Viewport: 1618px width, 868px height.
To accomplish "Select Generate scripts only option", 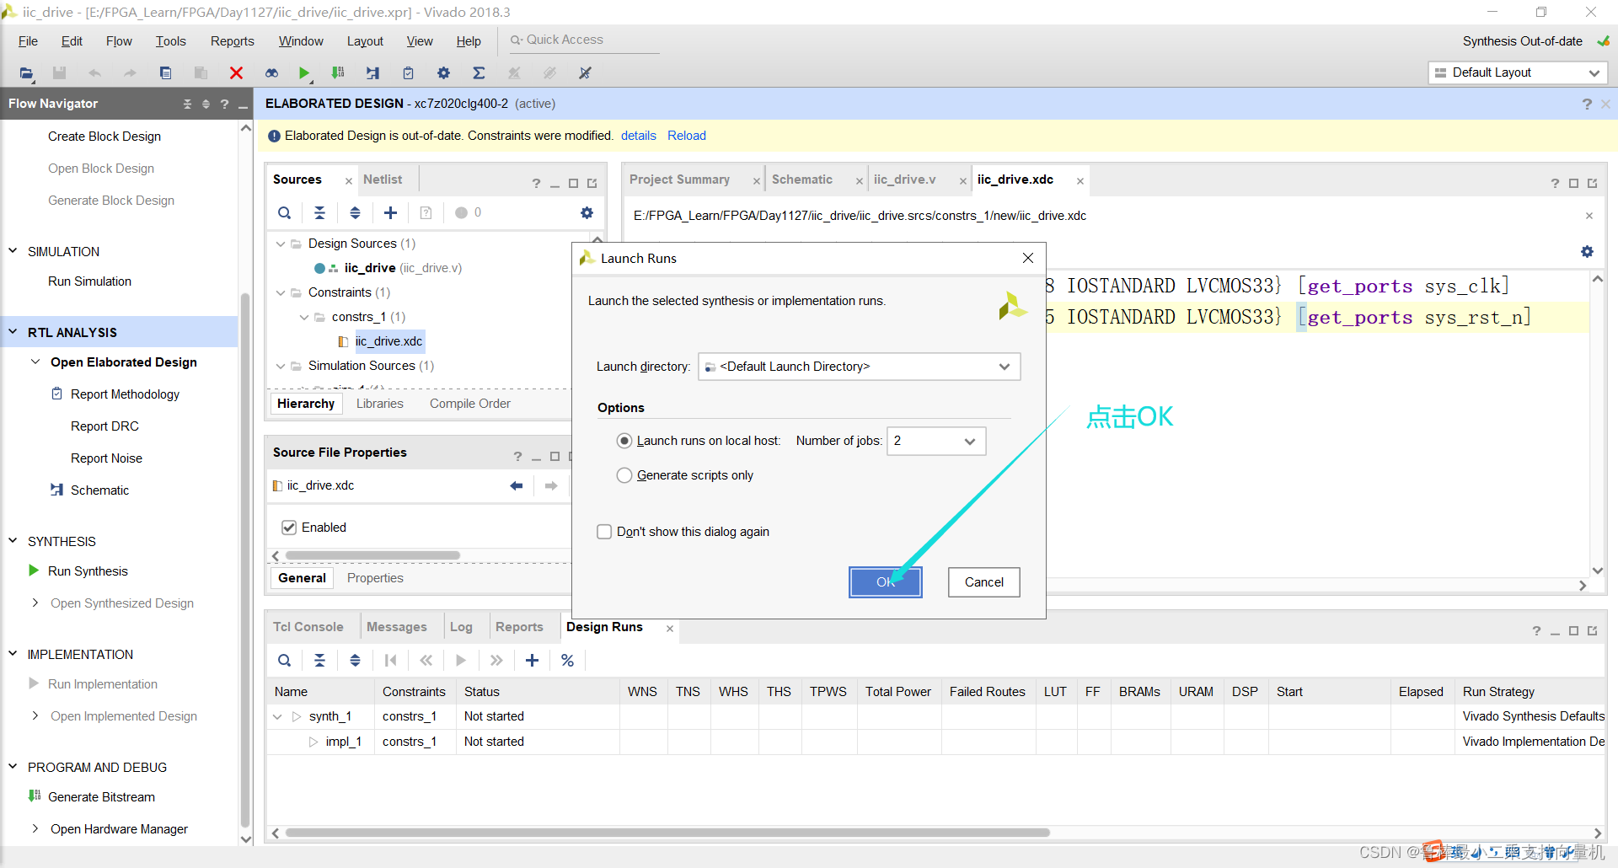I will 624,475.
